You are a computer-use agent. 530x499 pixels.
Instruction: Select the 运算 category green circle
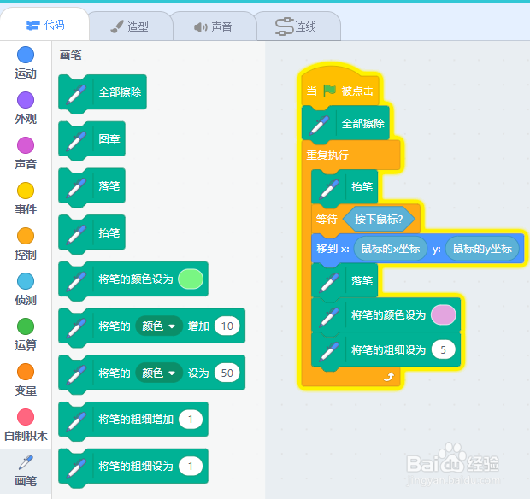[x=26, y=326]
